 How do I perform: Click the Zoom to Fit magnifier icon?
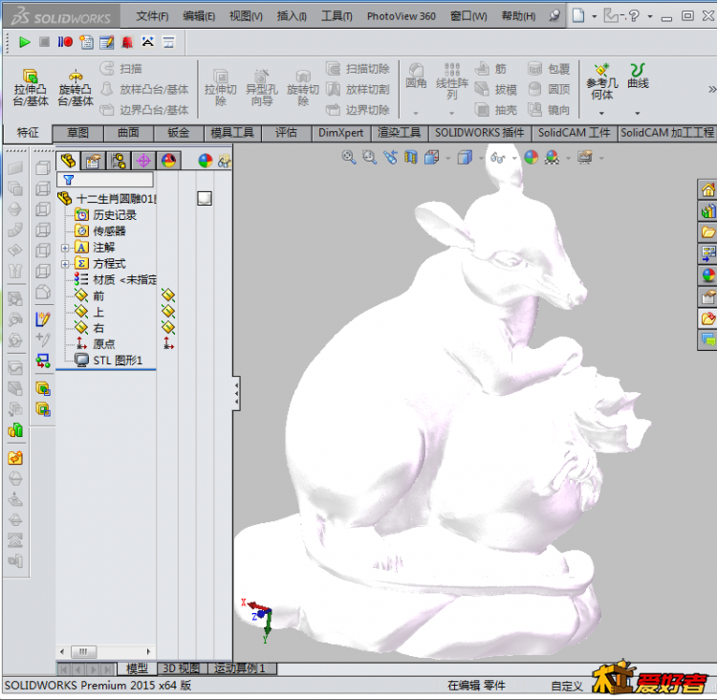(x=348, y=158)
